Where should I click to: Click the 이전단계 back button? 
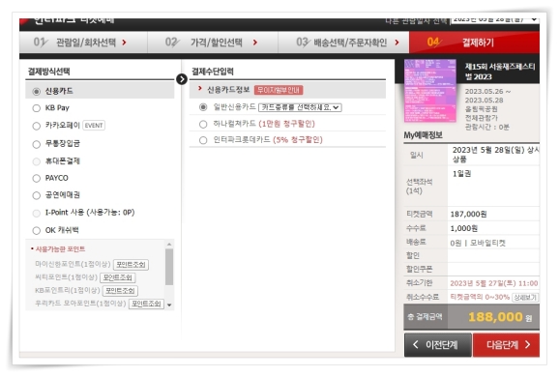pos(437,345)
